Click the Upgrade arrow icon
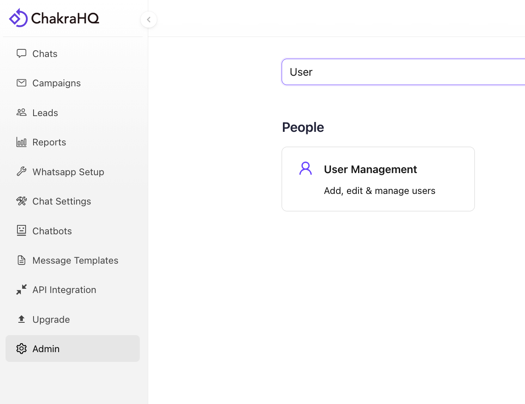 click(x=22, y=319)
